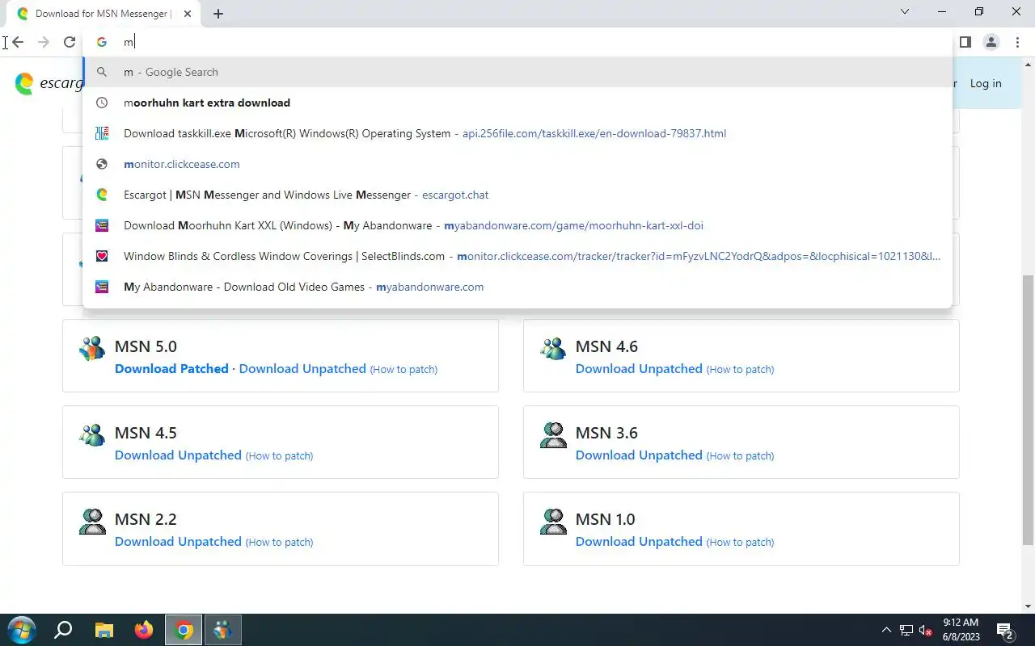The width and height of the screenshot is (1035, 646).
Task: Click the forward navigation arrow
Action: 43,42
